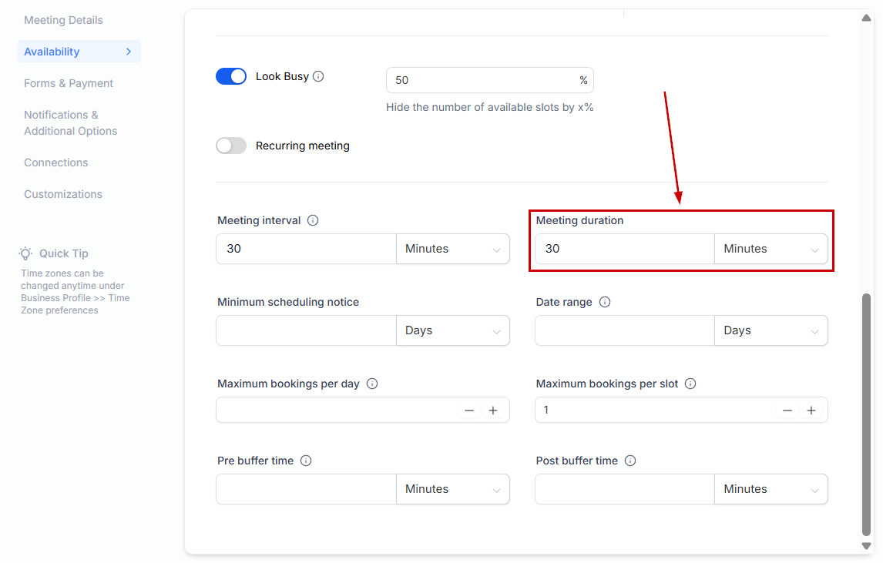The width and height of the screenshot is (883, 563).
Task: Go to Meeting Details section
Action: coord(63,20)
